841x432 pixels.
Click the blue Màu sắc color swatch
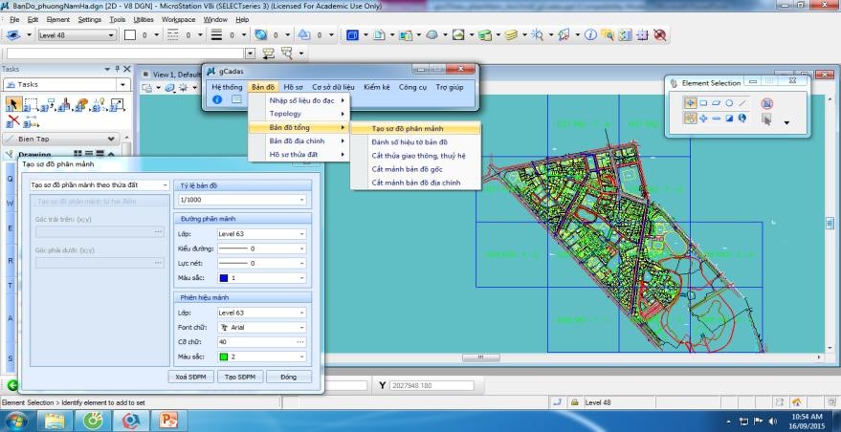pyautogui.click(x=225, y=278)
